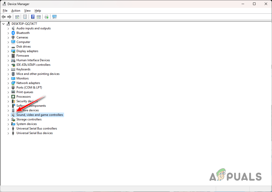Click the Forward arrow toolbar icon
The width and height of the screenshot is (272, 192).
(x=9, y=17)
